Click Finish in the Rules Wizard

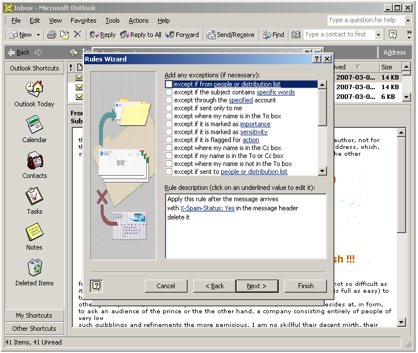pyautogui.click(x=305, y=286)
